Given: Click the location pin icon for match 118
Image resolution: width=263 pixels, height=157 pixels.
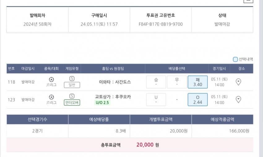Looking at the screenshot, I should point(238,82).
